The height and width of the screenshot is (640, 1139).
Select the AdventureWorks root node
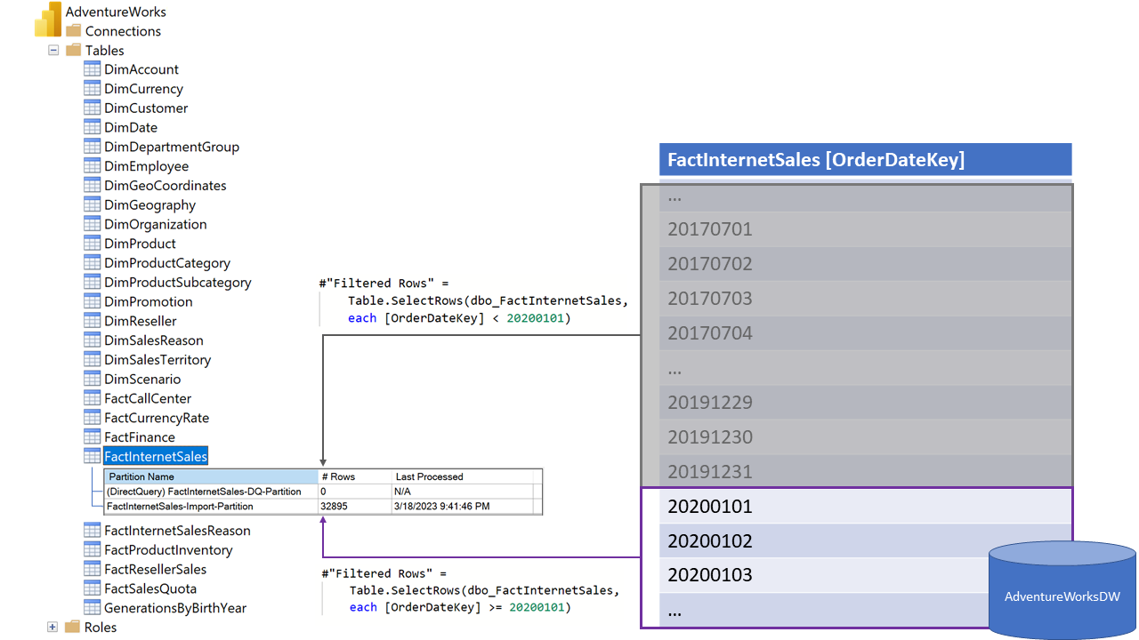(116, 12)
